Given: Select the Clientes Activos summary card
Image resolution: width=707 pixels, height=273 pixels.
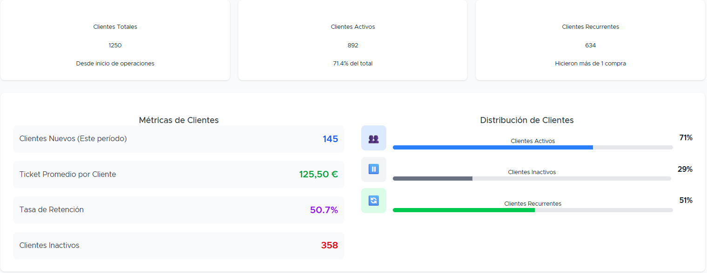Looking at the screenshot, I should coord(352,40).
